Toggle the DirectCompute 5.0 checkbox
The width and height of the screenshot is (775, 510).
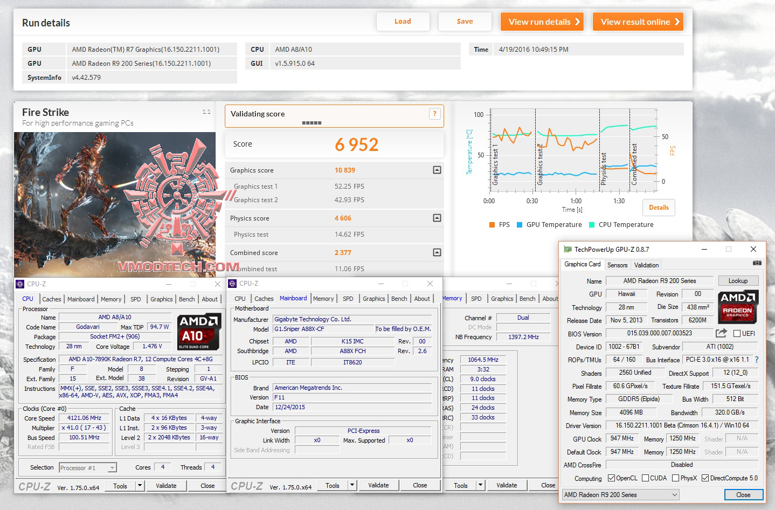point(705,478)
